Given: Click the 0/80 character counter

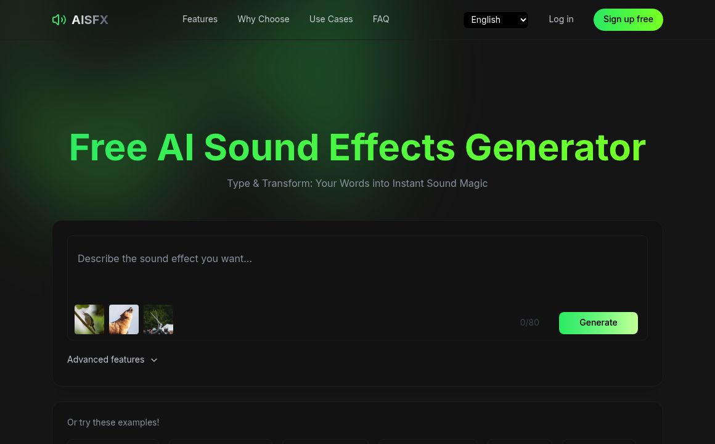Looking at the screenshot, I should pyautogui.click(x=529, y=323).
